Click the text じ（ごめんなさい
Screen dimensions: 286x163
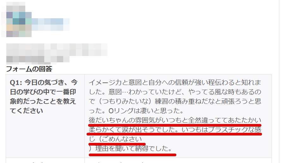(115, 139)
